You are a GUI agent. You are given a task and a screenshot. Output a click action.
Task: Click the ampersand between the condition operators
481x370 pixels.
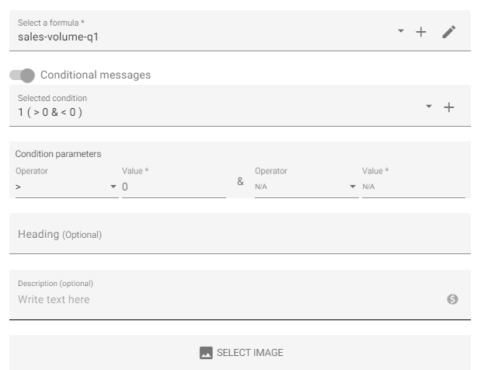240,181
